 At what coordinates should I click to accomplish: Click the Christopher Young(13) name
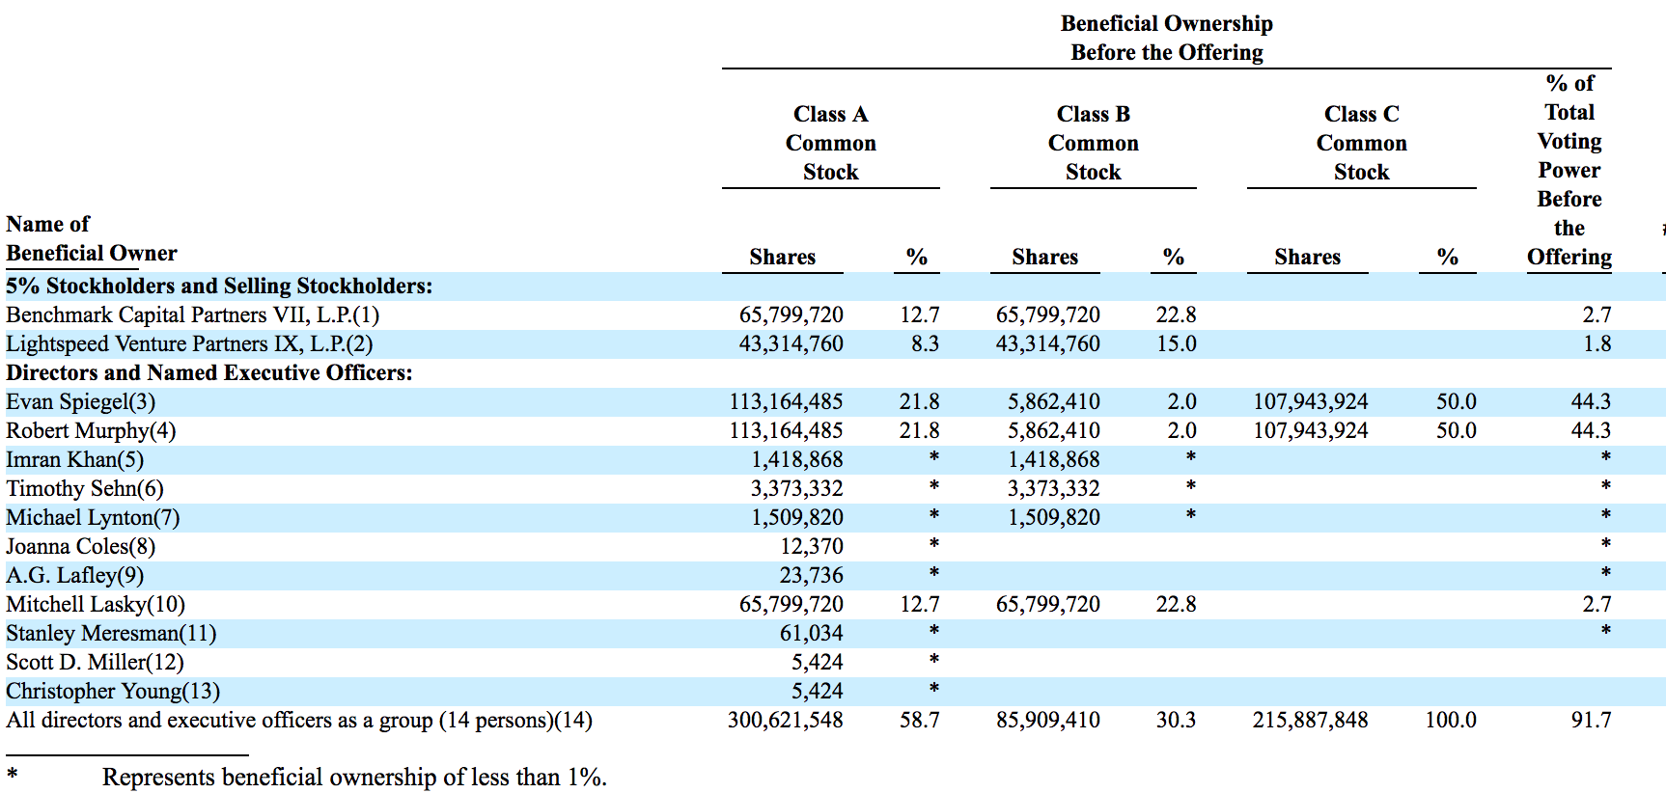(x=113, y=692)
